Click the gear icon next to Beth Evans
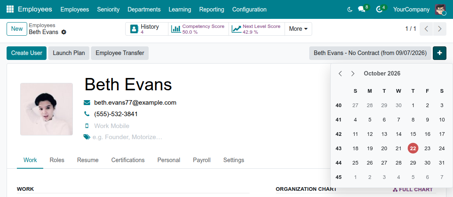Image resolution: width=453 pixels, height=197 pixels. tap(64, 32)
